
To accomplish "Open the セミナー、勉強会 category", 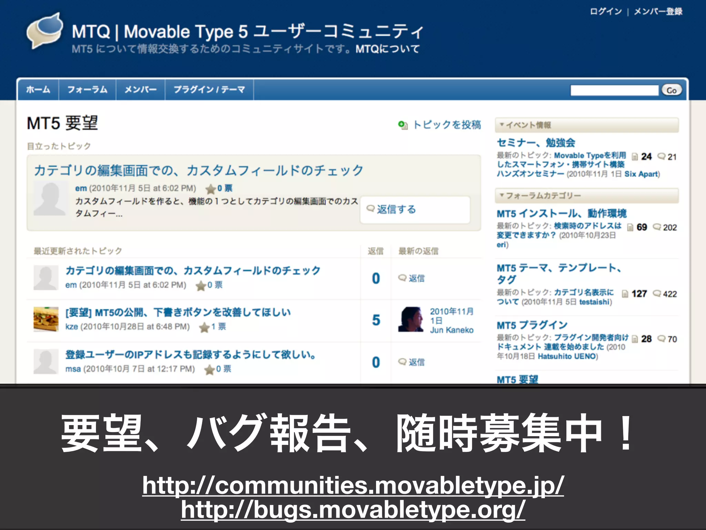I will point(536,143).
